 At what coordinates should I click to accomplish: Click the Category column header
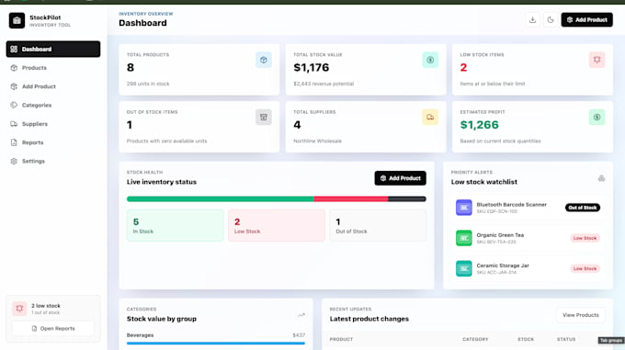tap(475, 339)
